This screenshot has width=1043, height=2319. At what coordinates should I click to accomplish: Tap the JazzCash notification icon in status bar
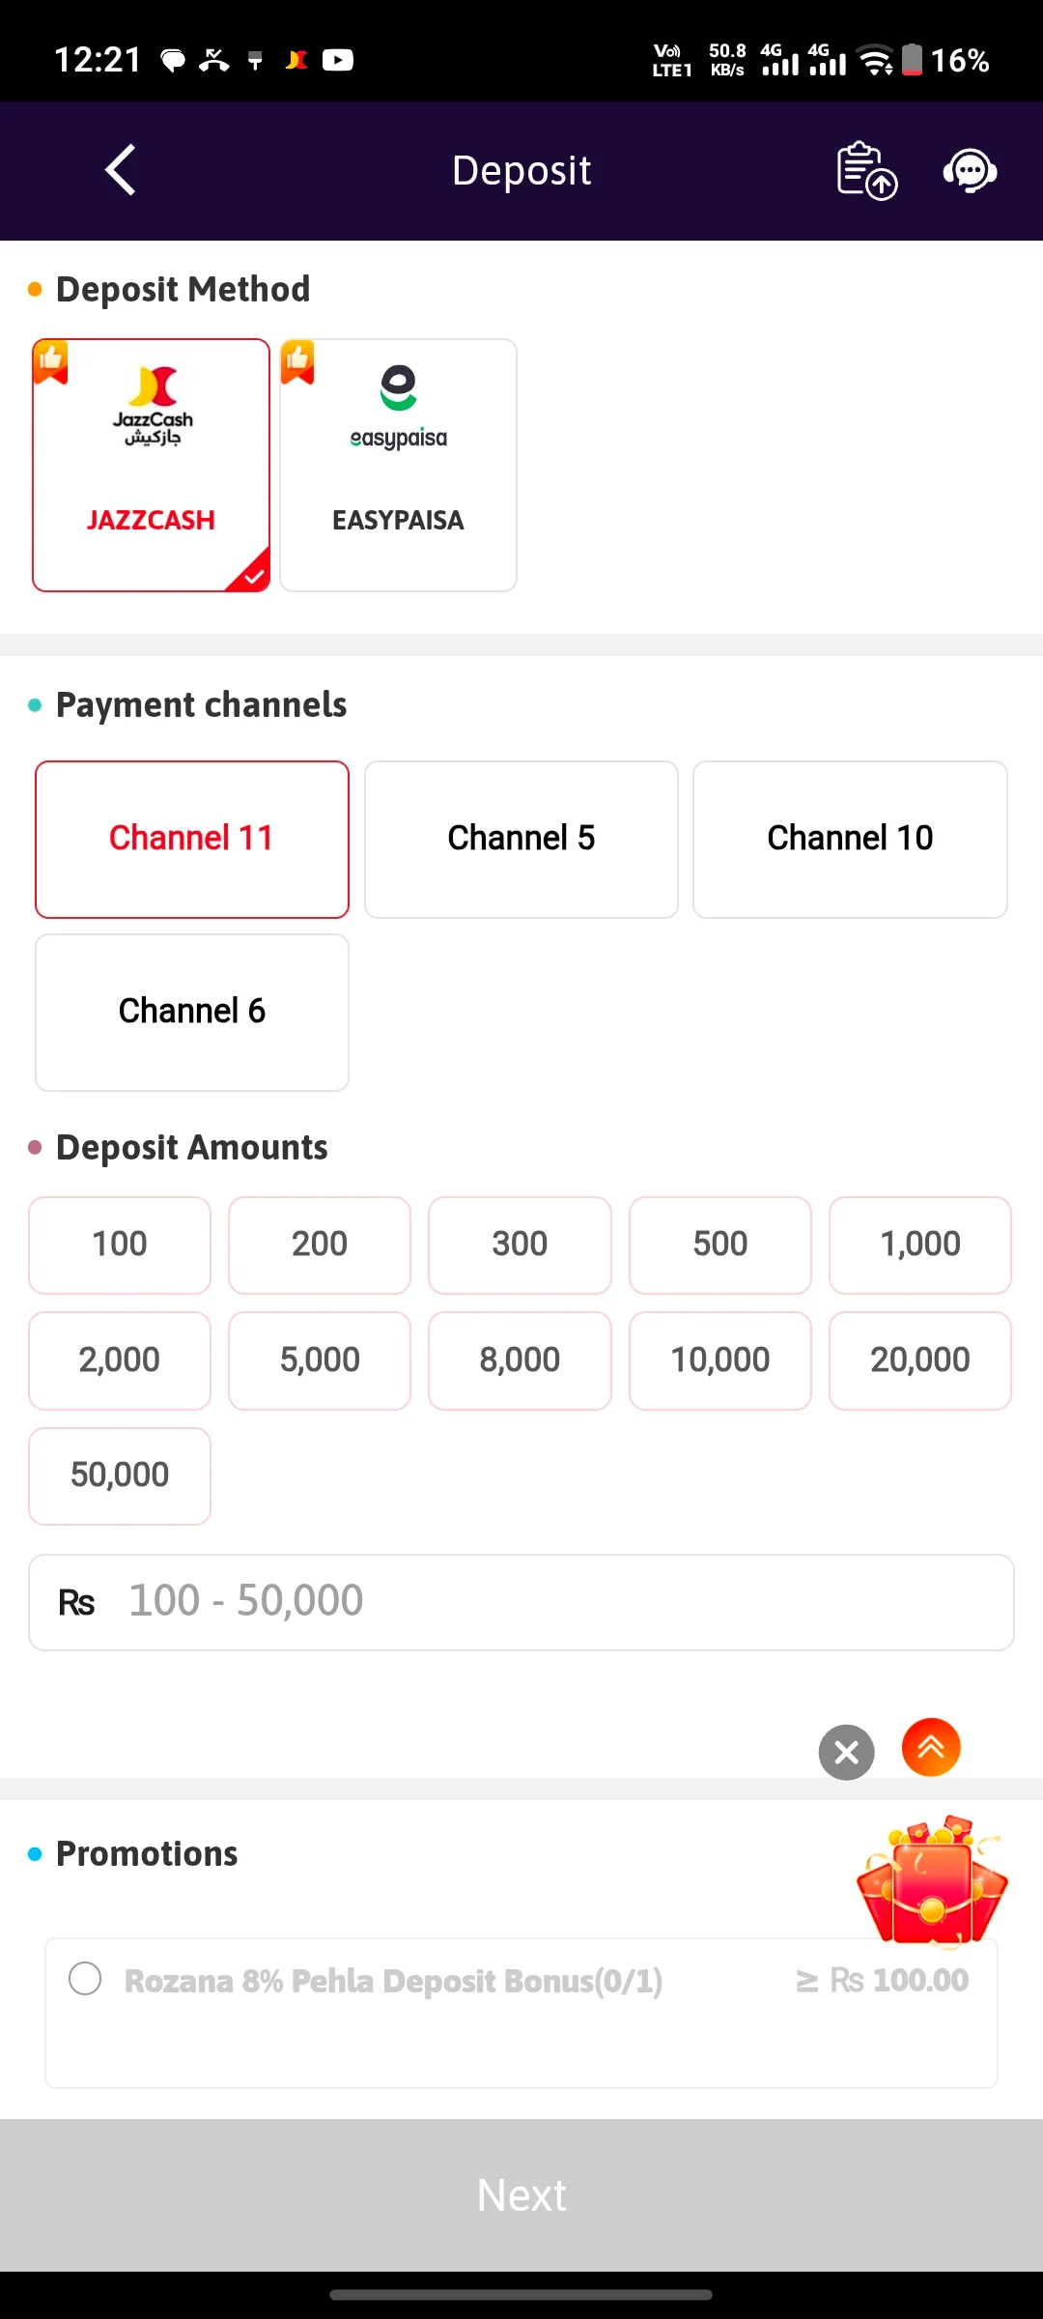[296, 61]
